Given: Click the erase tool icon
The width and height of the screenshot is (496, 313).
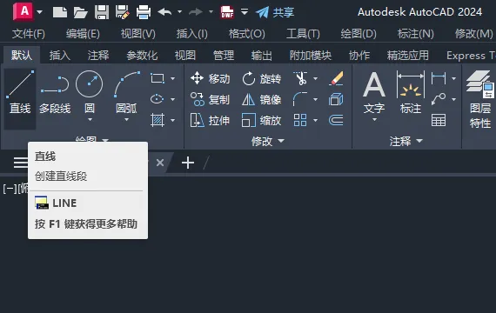Looking at the screenshot, I should click(x=336, y=78).
